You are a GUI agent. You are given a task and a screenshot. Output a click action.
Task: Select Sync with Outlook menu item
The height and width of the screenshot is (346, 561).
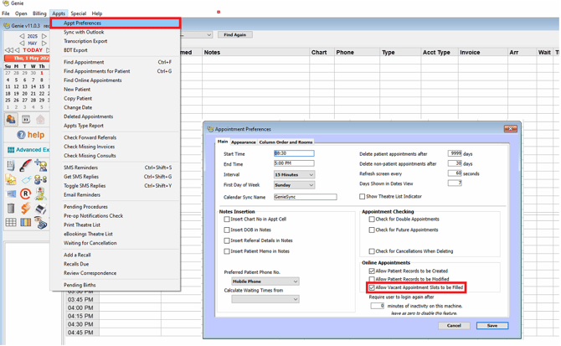84,32
